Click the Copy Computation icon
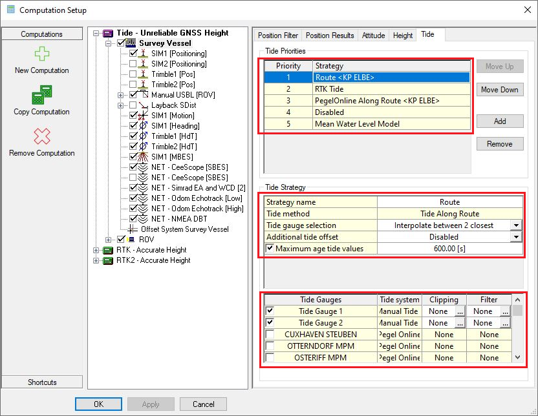 coord(41,96)
